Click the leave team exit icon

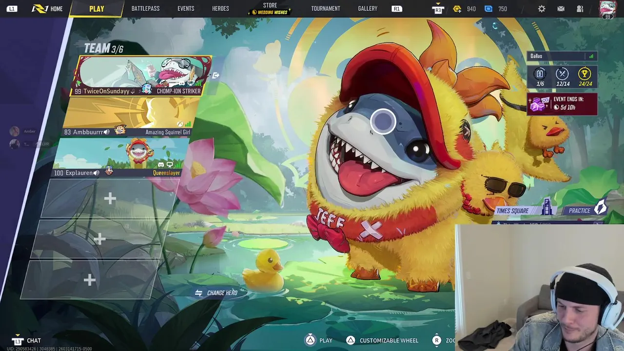(216, 75)
